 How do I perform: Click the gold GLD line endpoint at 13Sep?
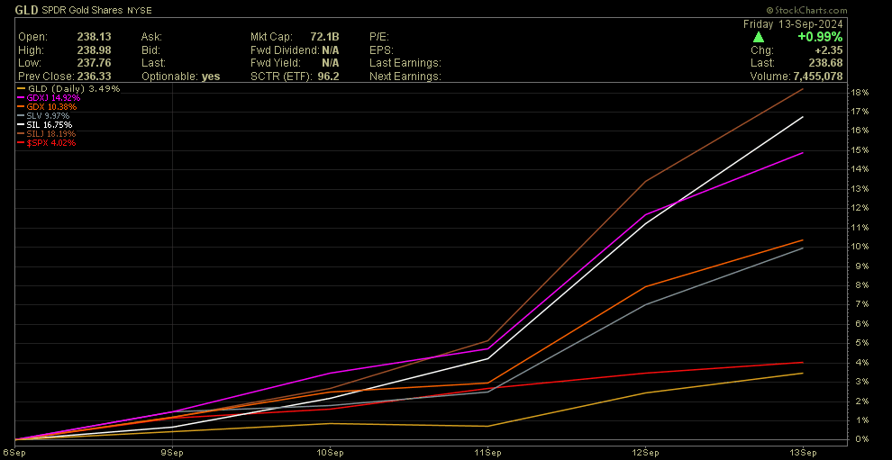tap(803, 373)
